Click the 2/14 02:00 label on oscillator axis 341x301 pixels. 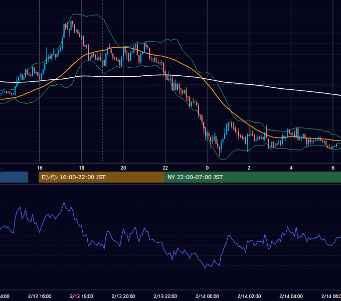[x=249, y=296]
